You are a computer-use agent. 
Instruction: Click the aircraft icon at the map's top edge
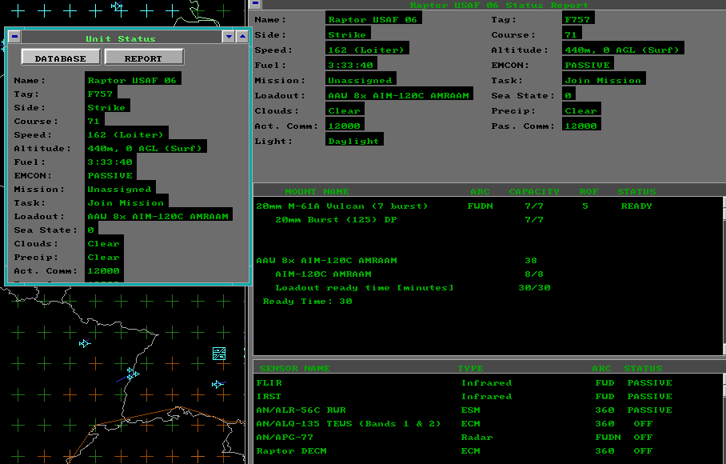click(118, 6)
